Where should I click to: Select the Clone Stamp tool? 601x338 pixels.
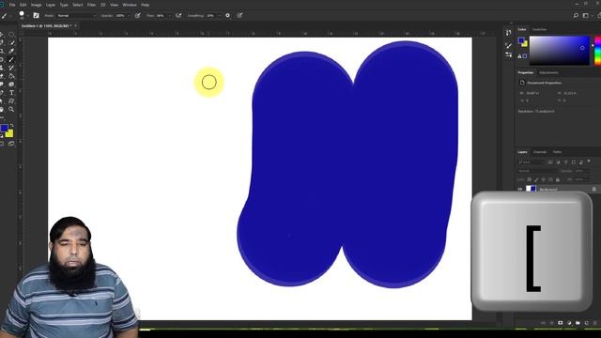pyautogui.click(x=2, y=68)
